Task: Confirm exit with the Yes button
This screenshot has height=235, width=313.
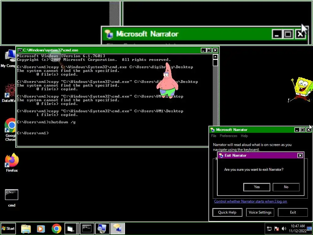Action: point(257,187)
